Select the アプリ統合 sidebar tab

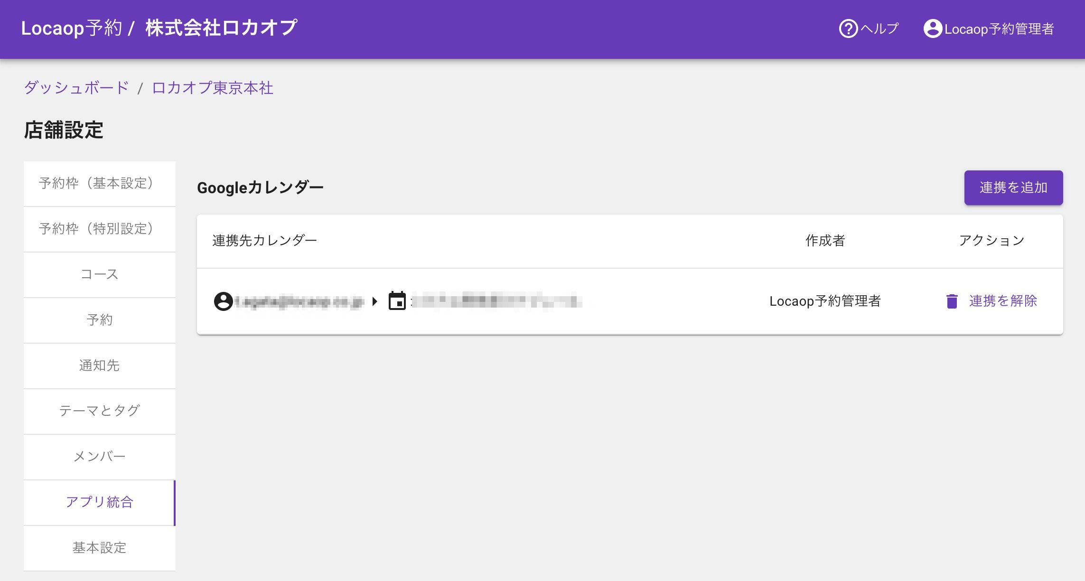(x=100, y=502)
